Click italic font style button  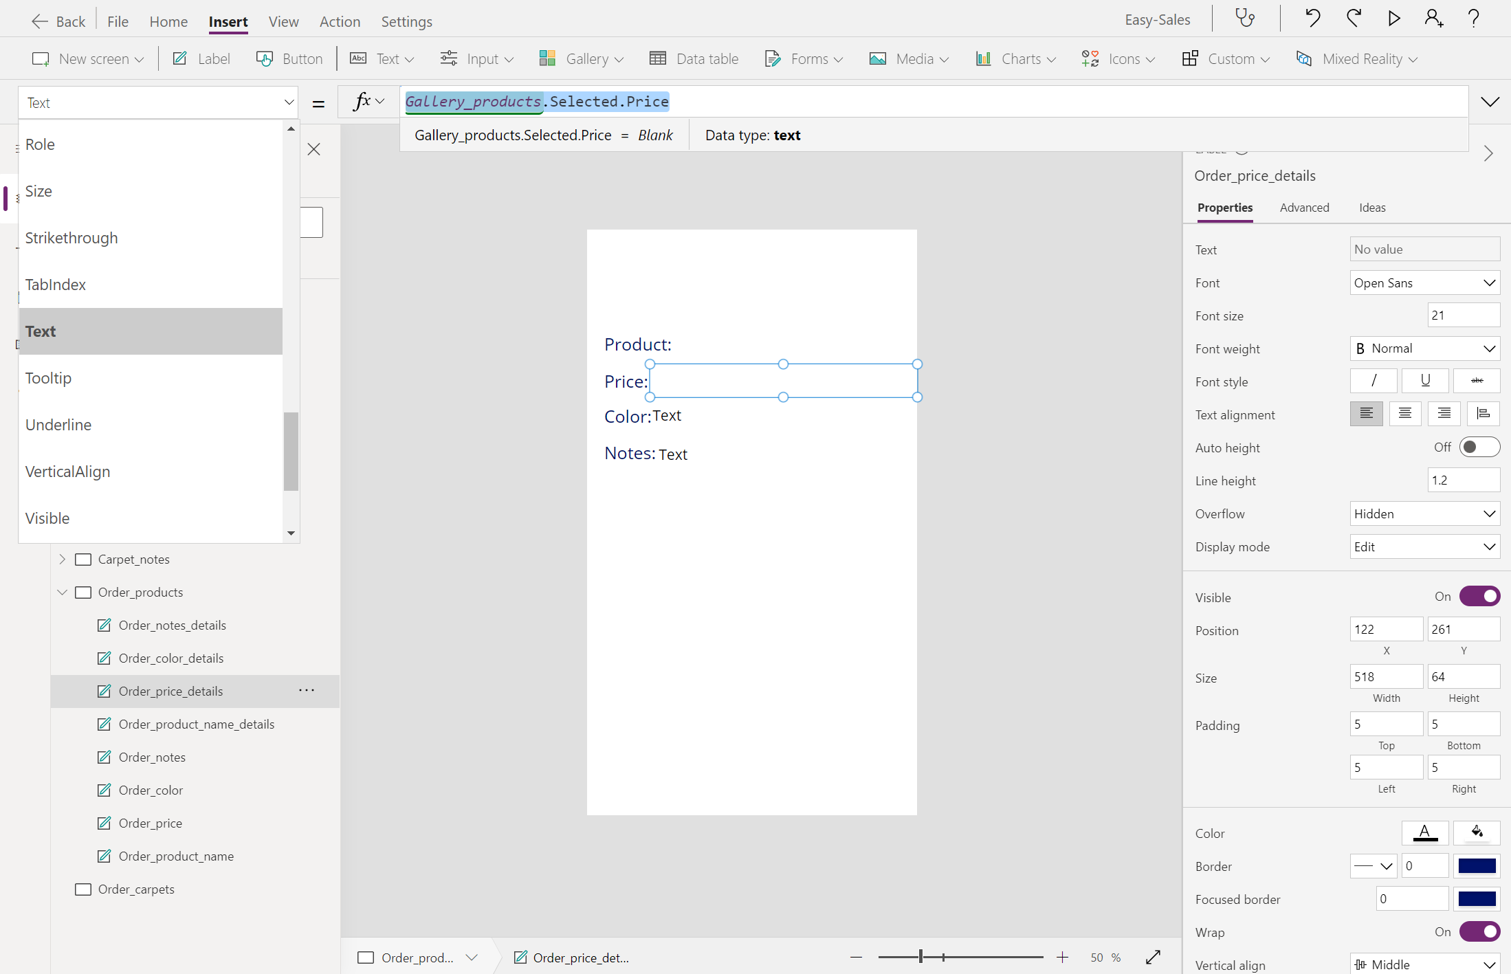(x=1374, y=381)
